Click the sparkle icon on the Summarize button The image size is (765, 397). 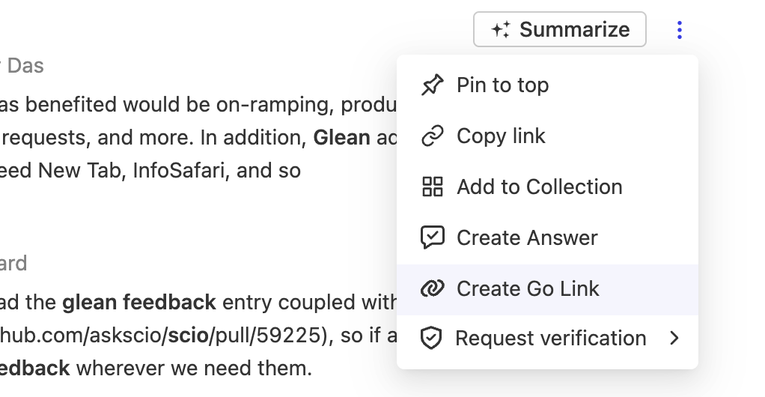500,30
